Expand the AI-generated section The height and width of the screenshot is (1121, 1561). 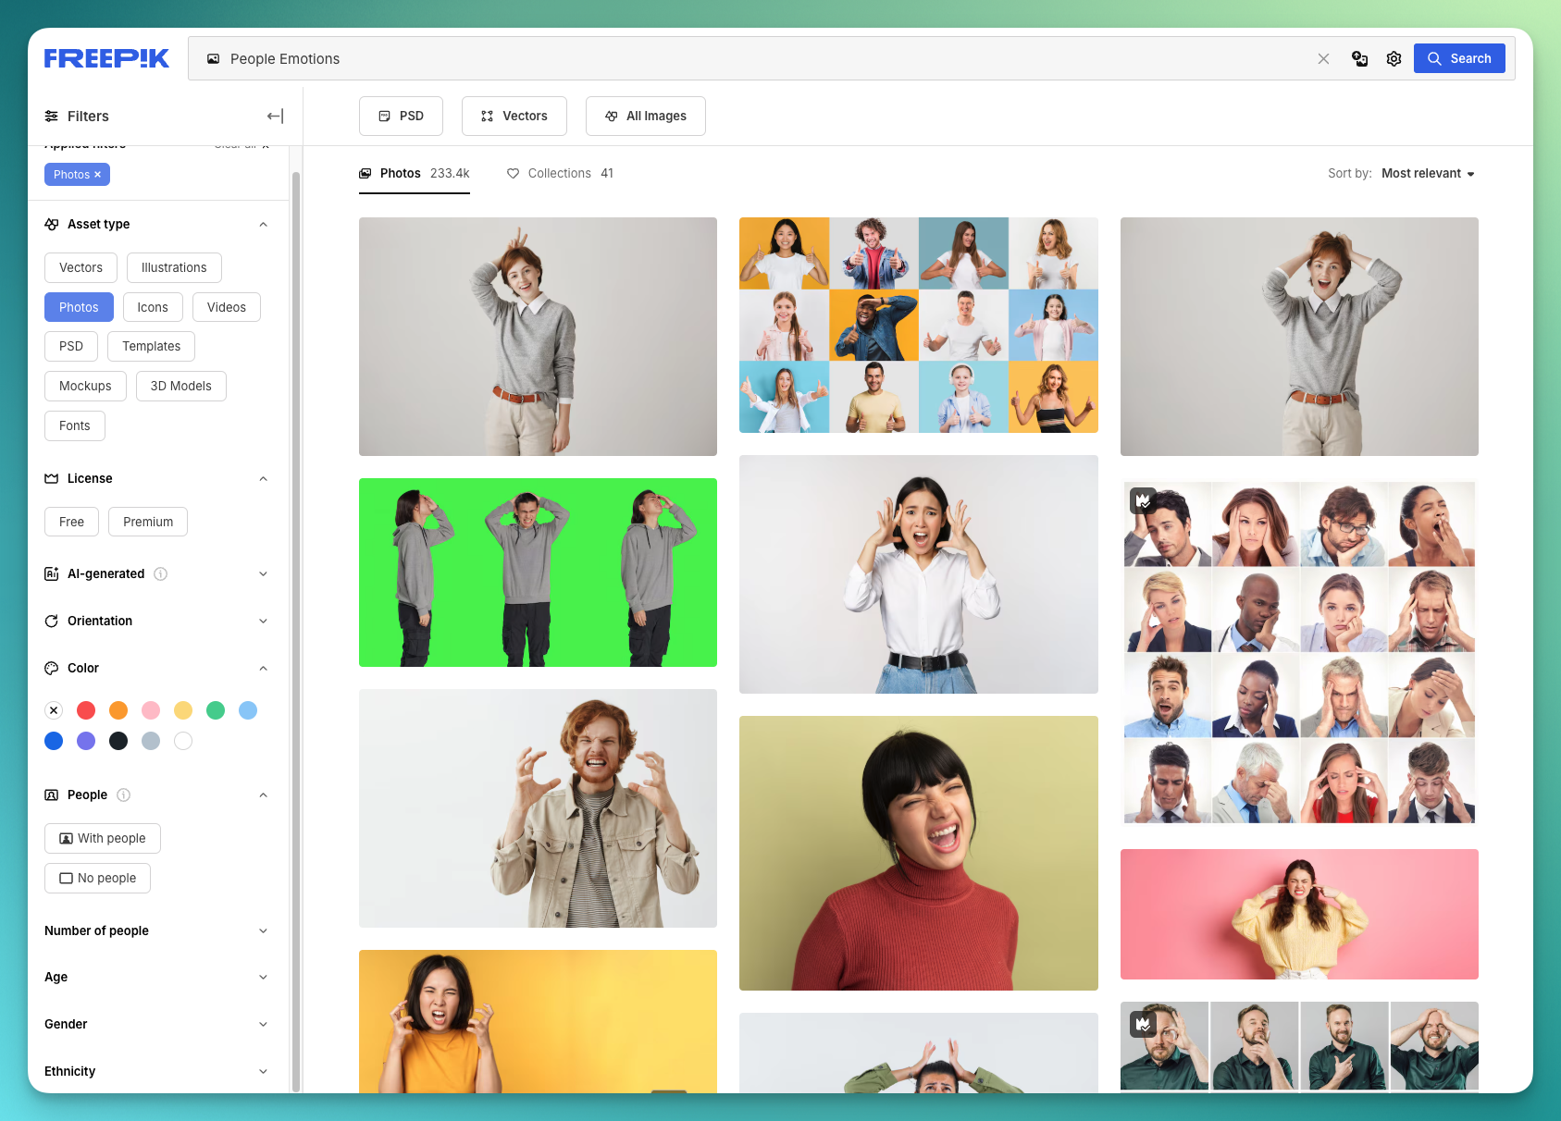(263, 573)
